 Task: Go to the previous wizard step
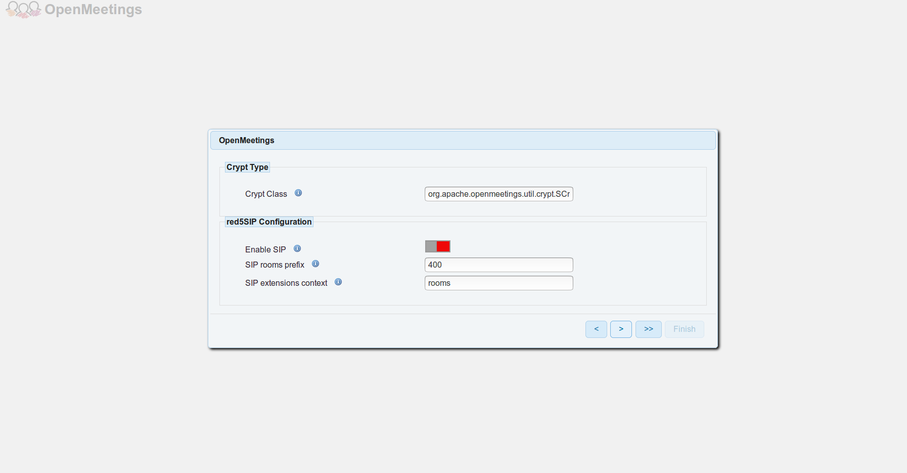coord(596,329)
